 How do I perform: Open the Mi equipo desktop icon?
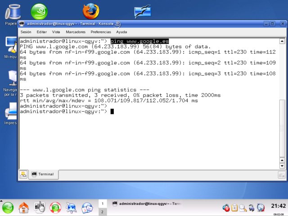11,45
